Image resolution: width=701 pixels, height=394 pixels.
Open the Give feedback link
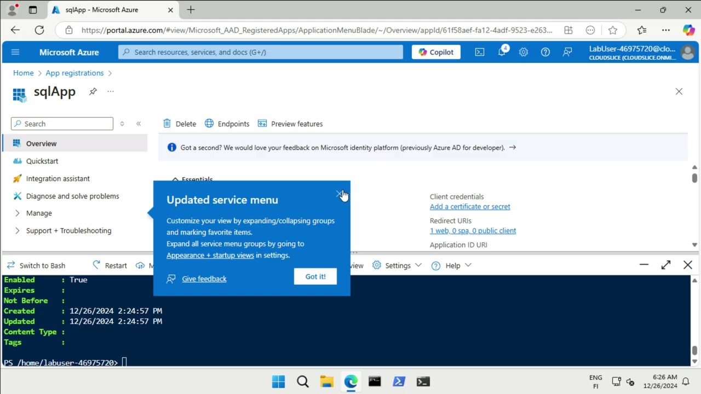coord(204,279)
